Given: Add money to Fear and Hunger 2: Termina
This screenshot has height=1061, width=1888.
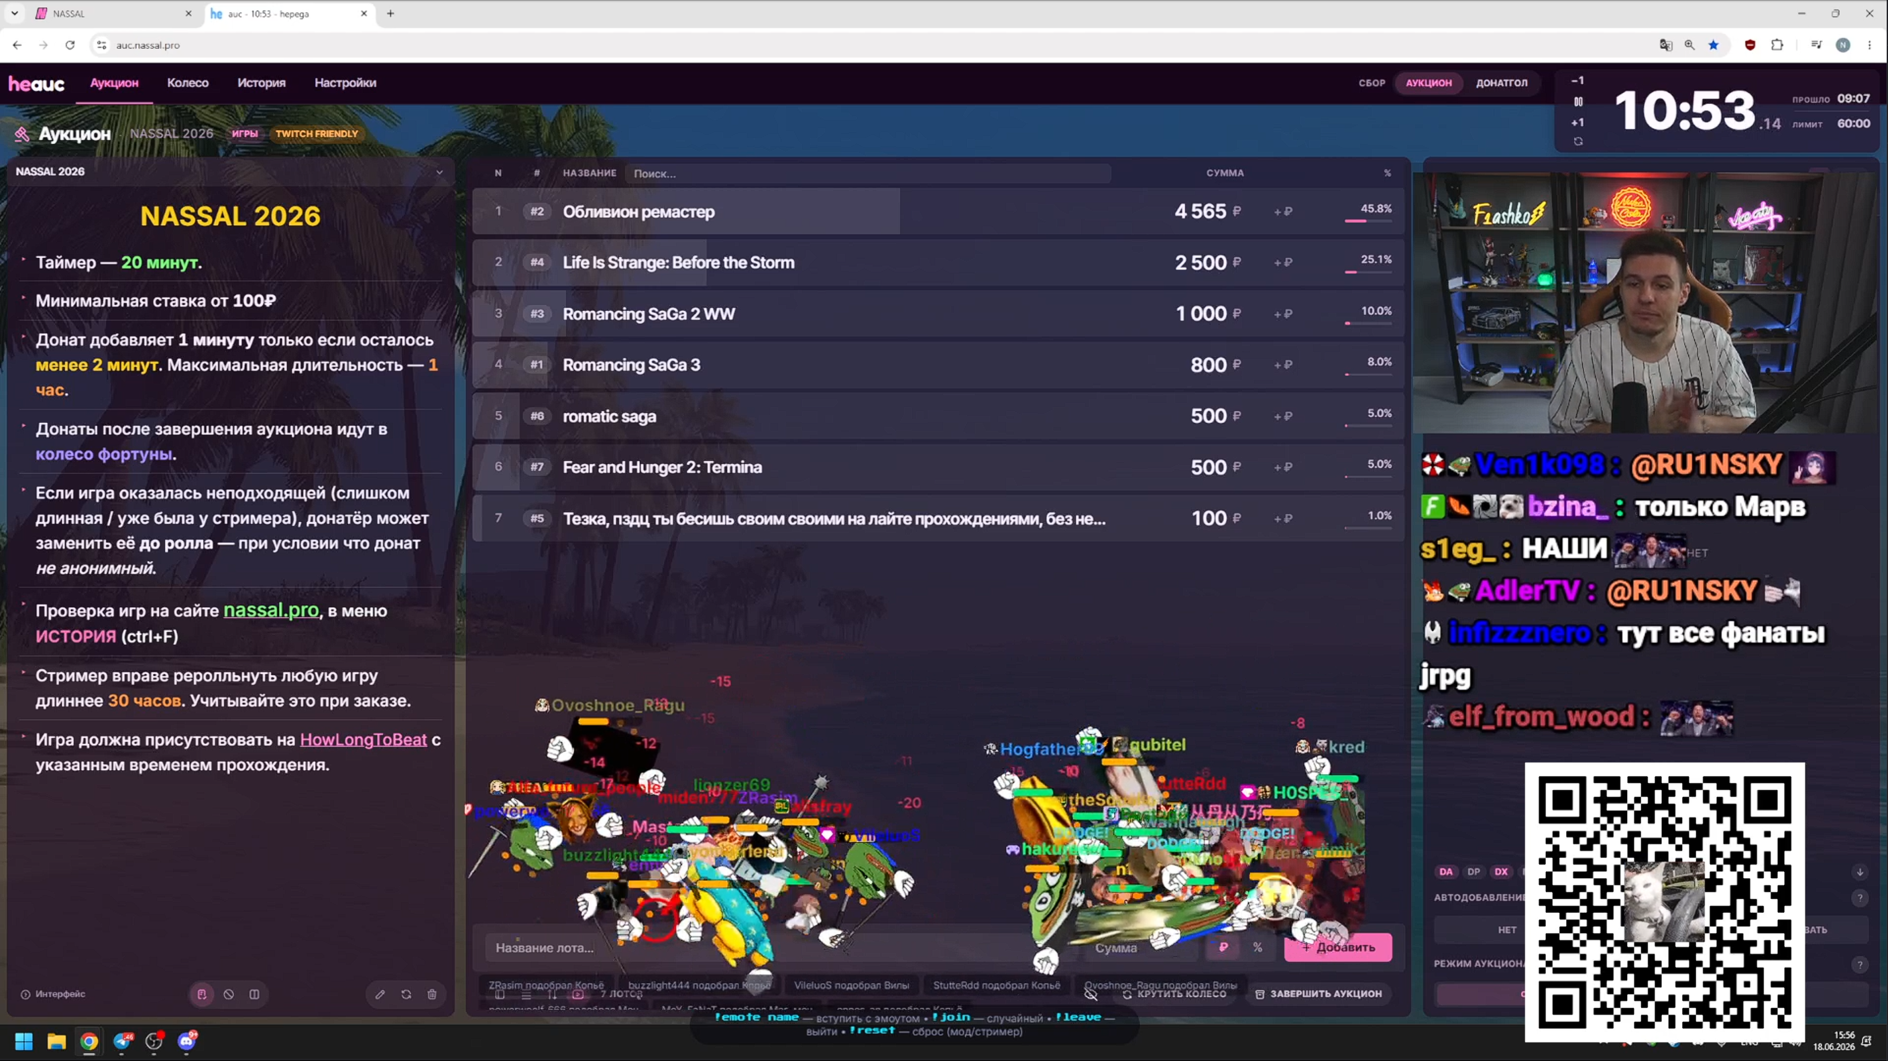Looking at the screenshot, I should (x=1282, y=467).
